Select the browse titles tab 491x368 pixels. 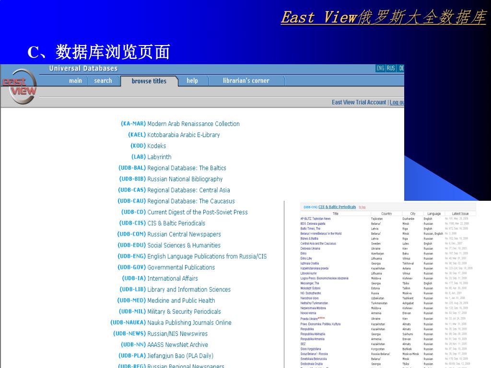tap(149, 81)
